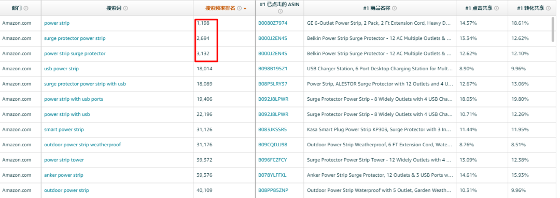Sort by the 部门 column header
560x198 pixels.
17,8
